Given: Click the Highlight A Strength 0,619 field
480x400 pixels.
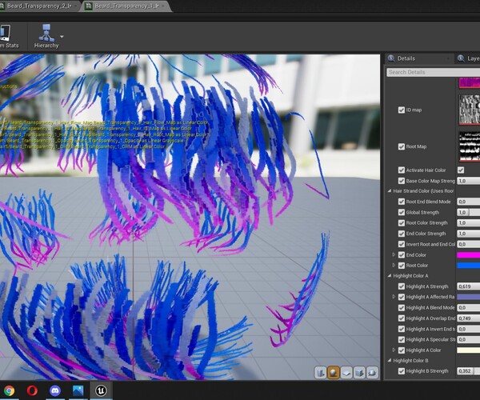Looking at the screenshot, I should [468, 286].
